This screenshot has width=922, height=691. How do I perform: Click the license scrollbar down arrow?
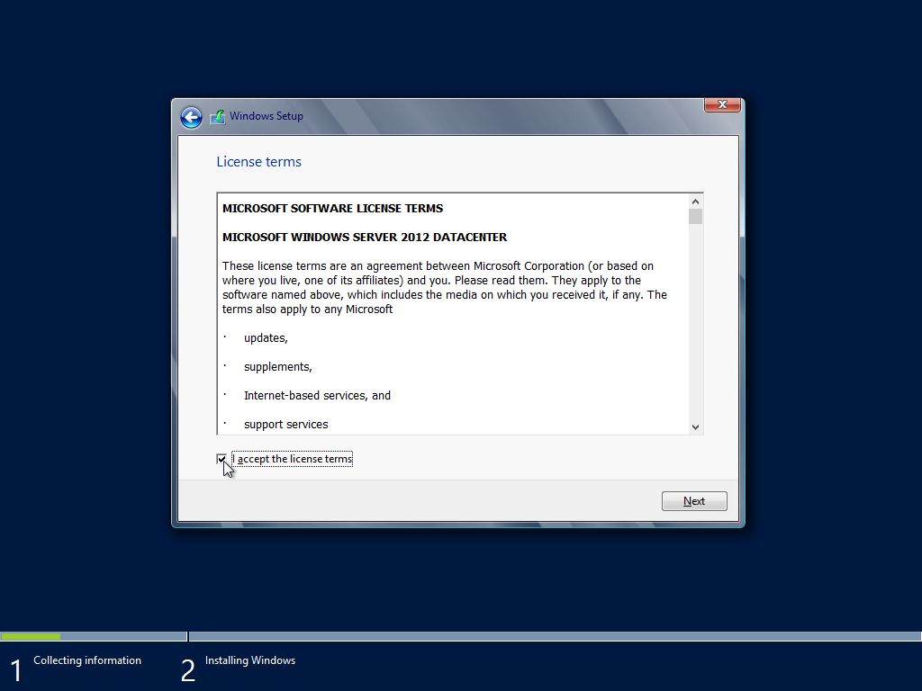pyautogui.click(x=696, y=427)
